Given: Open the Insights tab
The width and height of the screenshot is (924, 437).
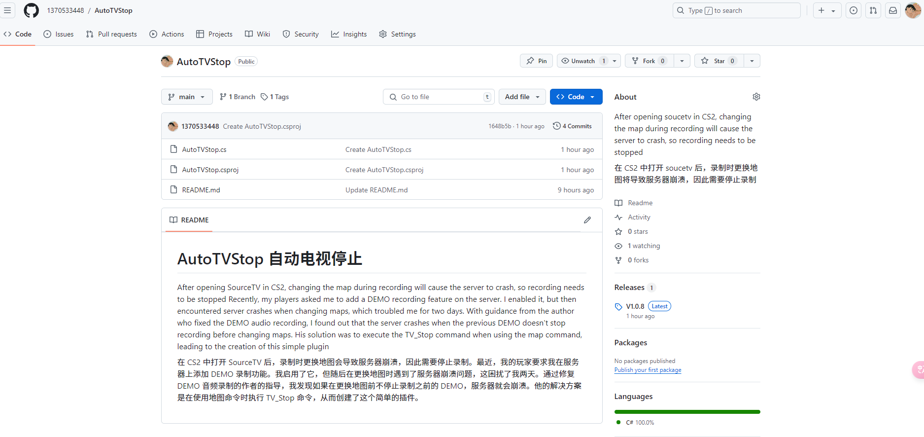Looking at the screenshot, I should pyautogui.click(x=349, y=34).
